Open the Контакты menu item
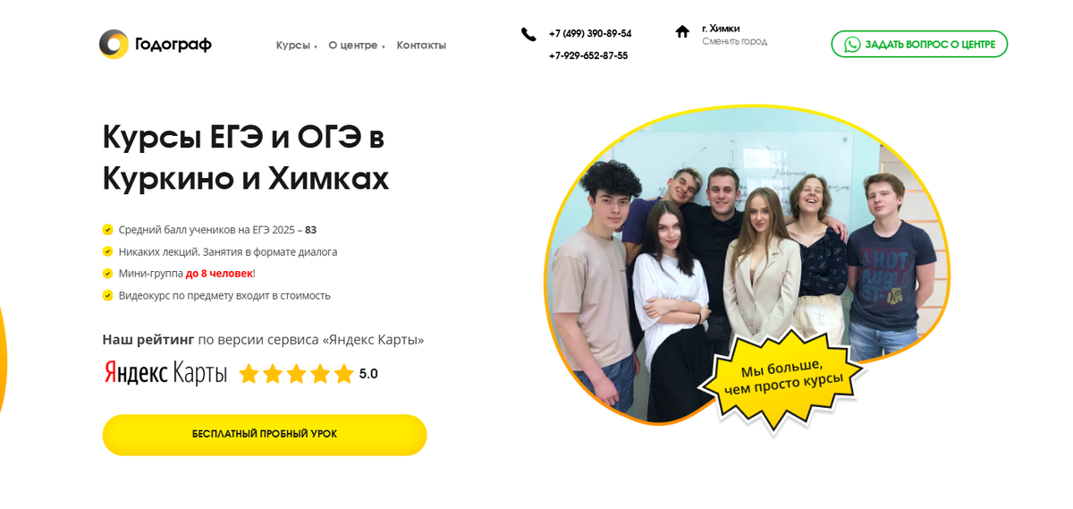Screen dimensions: 1073x509 click(421, 46)
